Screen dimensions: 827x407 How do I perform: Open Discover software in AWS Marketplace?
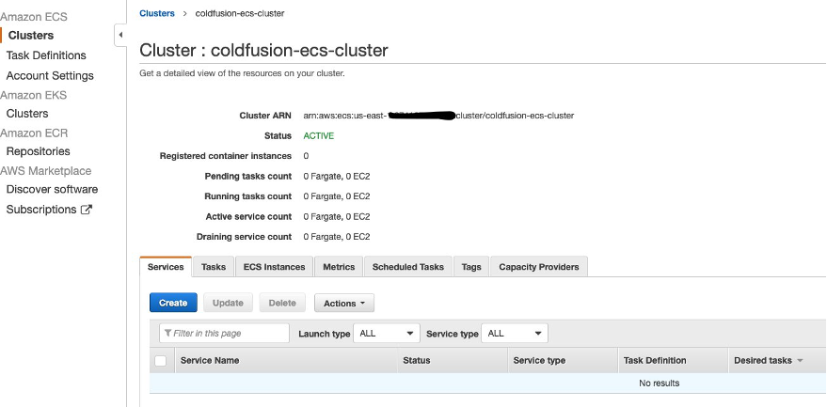point(52,189)
